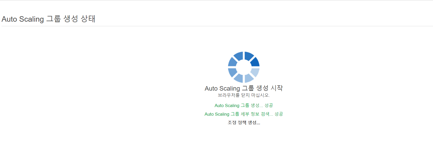Click the 'Auto Scaling 그룹 생성... 성공' status line

pos(244,105)
